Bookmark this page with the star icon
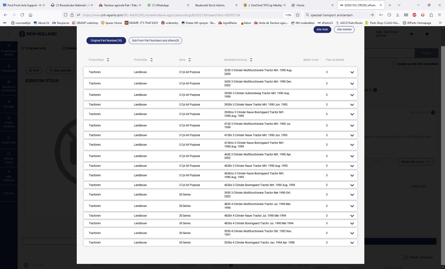 click(298, 15)
